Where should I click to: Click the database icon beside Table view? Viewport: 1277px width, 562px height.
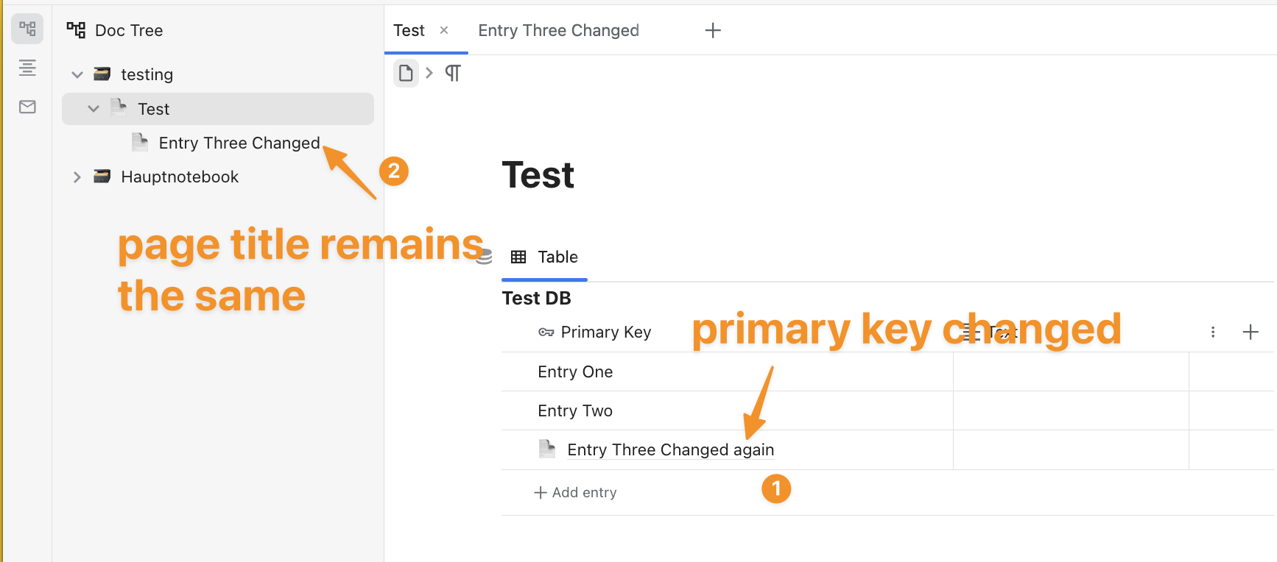484,257
